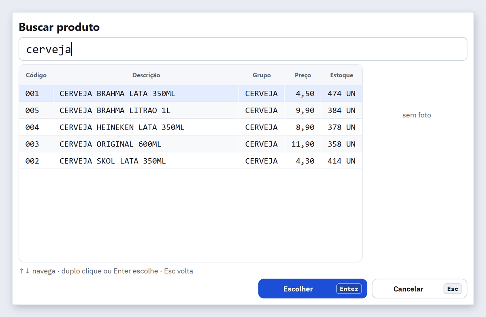The width and height of the screenshot is (486, 317).
Task: Click the Grupo cell in Skol row
Action: click(x=262, y=161)
